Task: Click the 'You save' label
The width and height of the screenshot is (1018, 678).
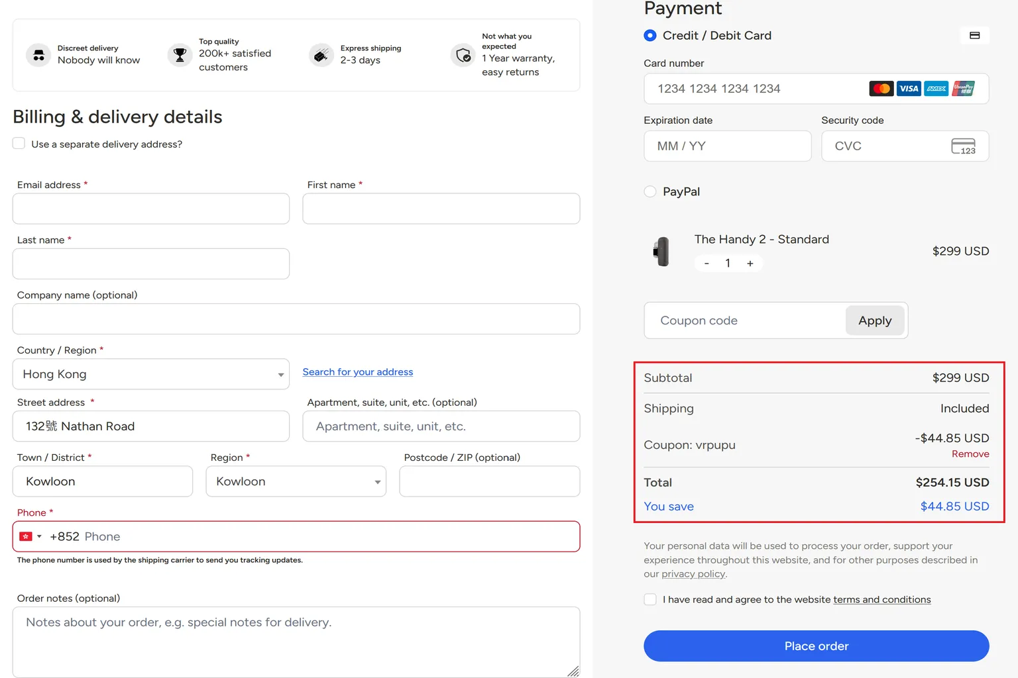Action: (669, 507)
